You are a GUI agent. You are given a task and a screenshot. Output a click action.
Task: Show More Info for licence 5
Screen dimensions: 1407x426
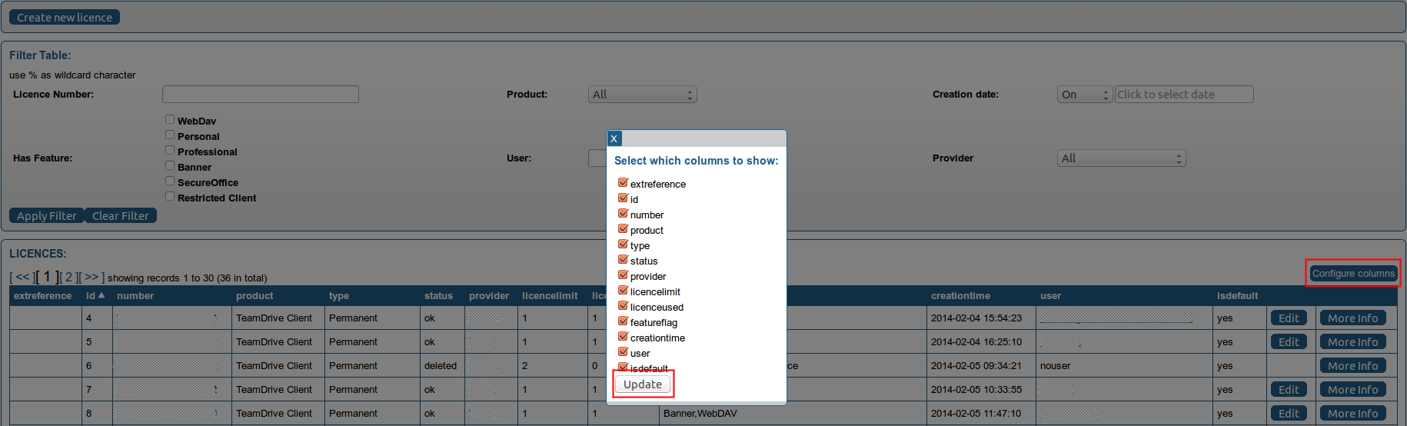[x=1353, y=342]
